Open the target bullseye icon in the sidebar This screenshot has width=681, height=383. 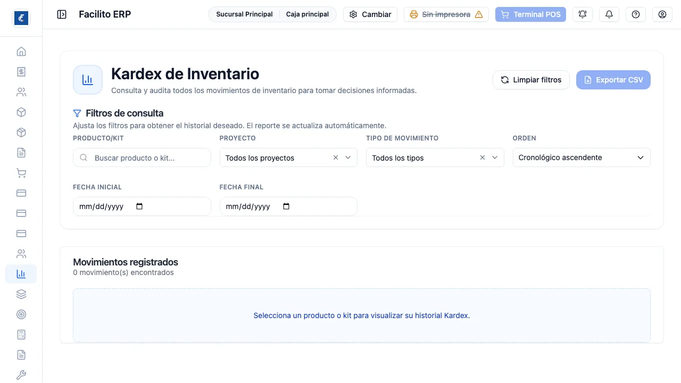click(x=21, y=314)
